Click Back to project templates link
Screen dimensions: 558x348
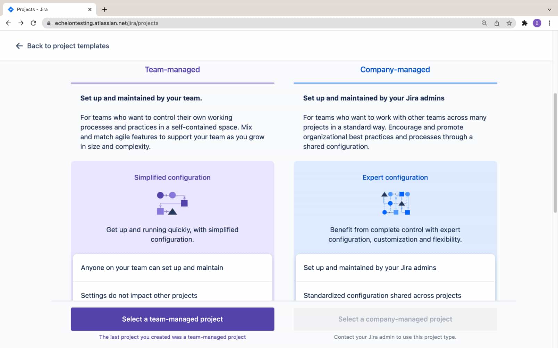pyautogui.click(x=68, y=46)
